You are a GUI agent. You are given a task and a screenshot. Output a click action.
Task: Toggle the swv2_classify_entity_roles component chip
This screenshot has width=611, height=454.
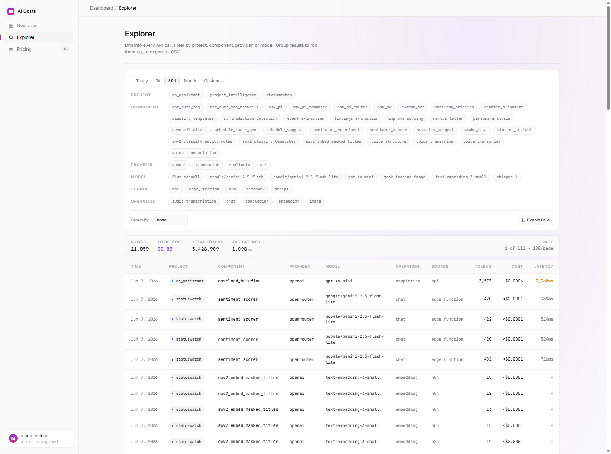tap(202, 142)
